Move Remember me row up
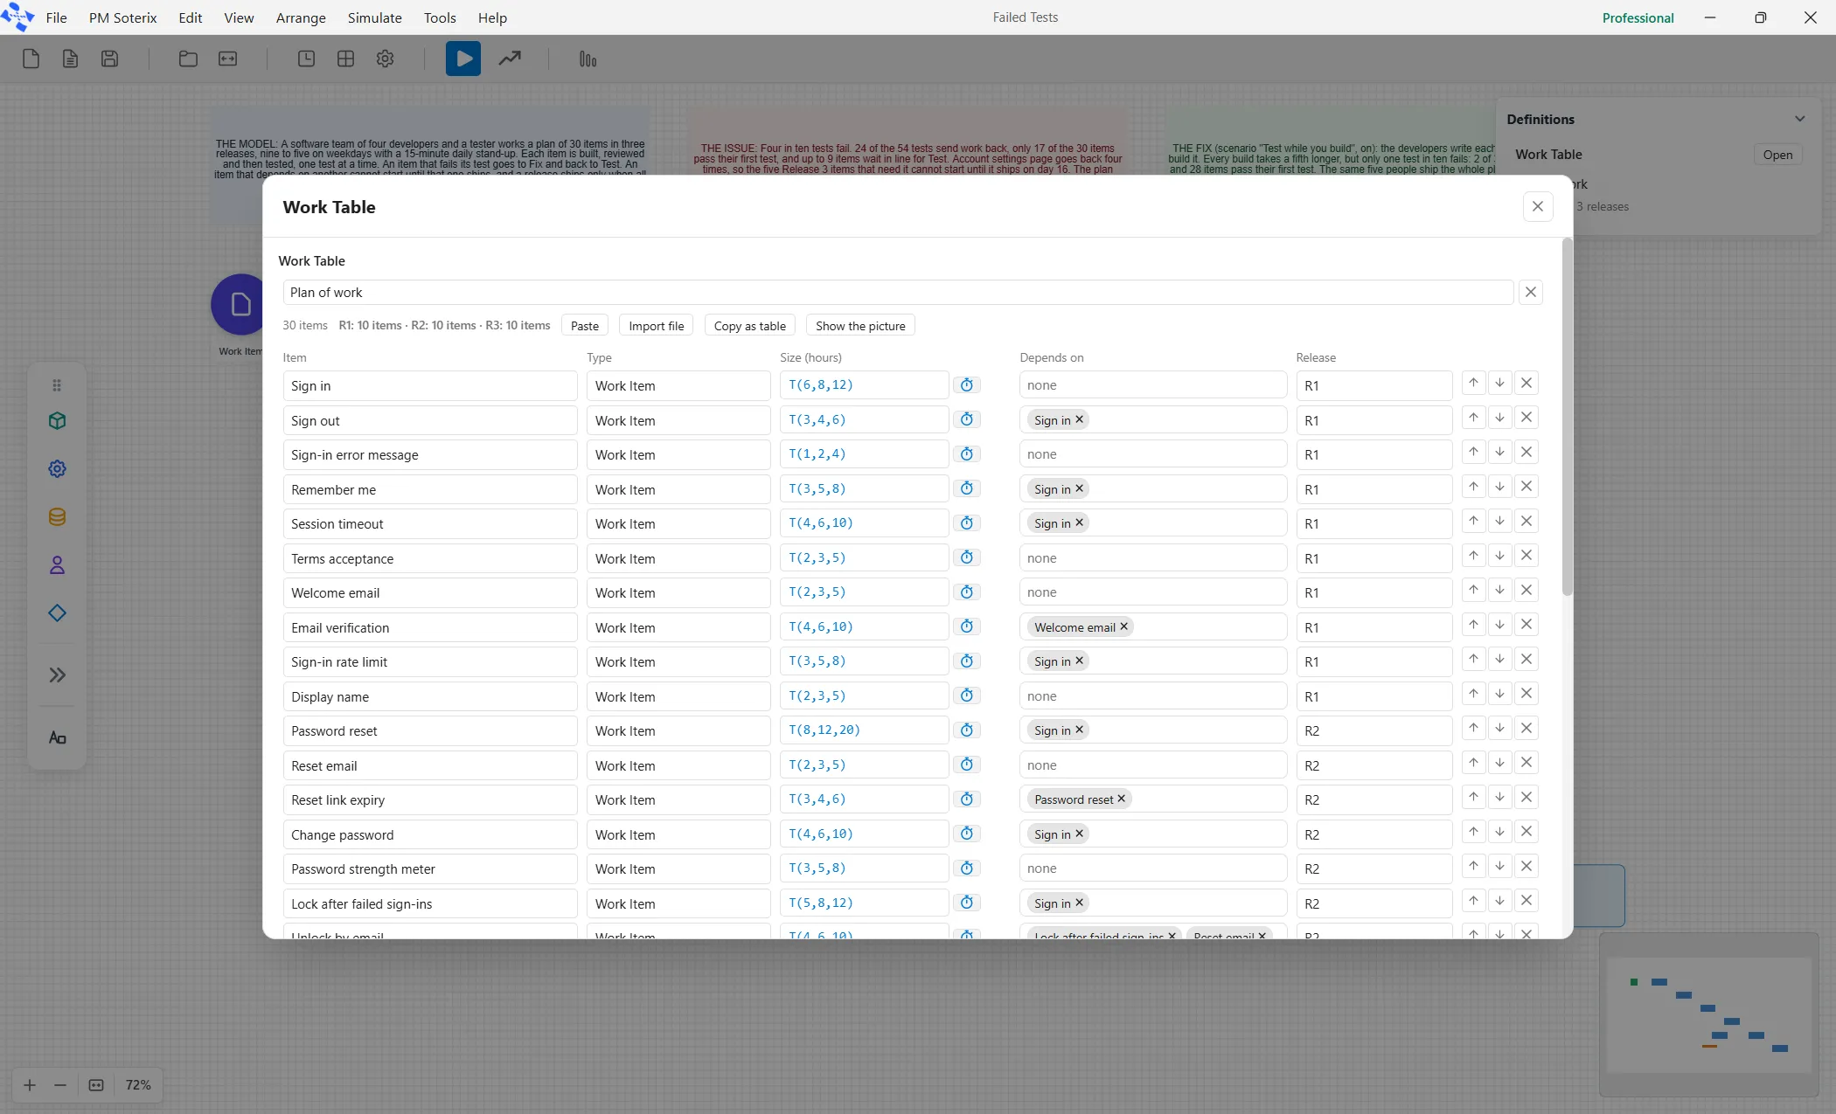The height and width of the screenshot is (1114, 1836). click(1474, 487)
